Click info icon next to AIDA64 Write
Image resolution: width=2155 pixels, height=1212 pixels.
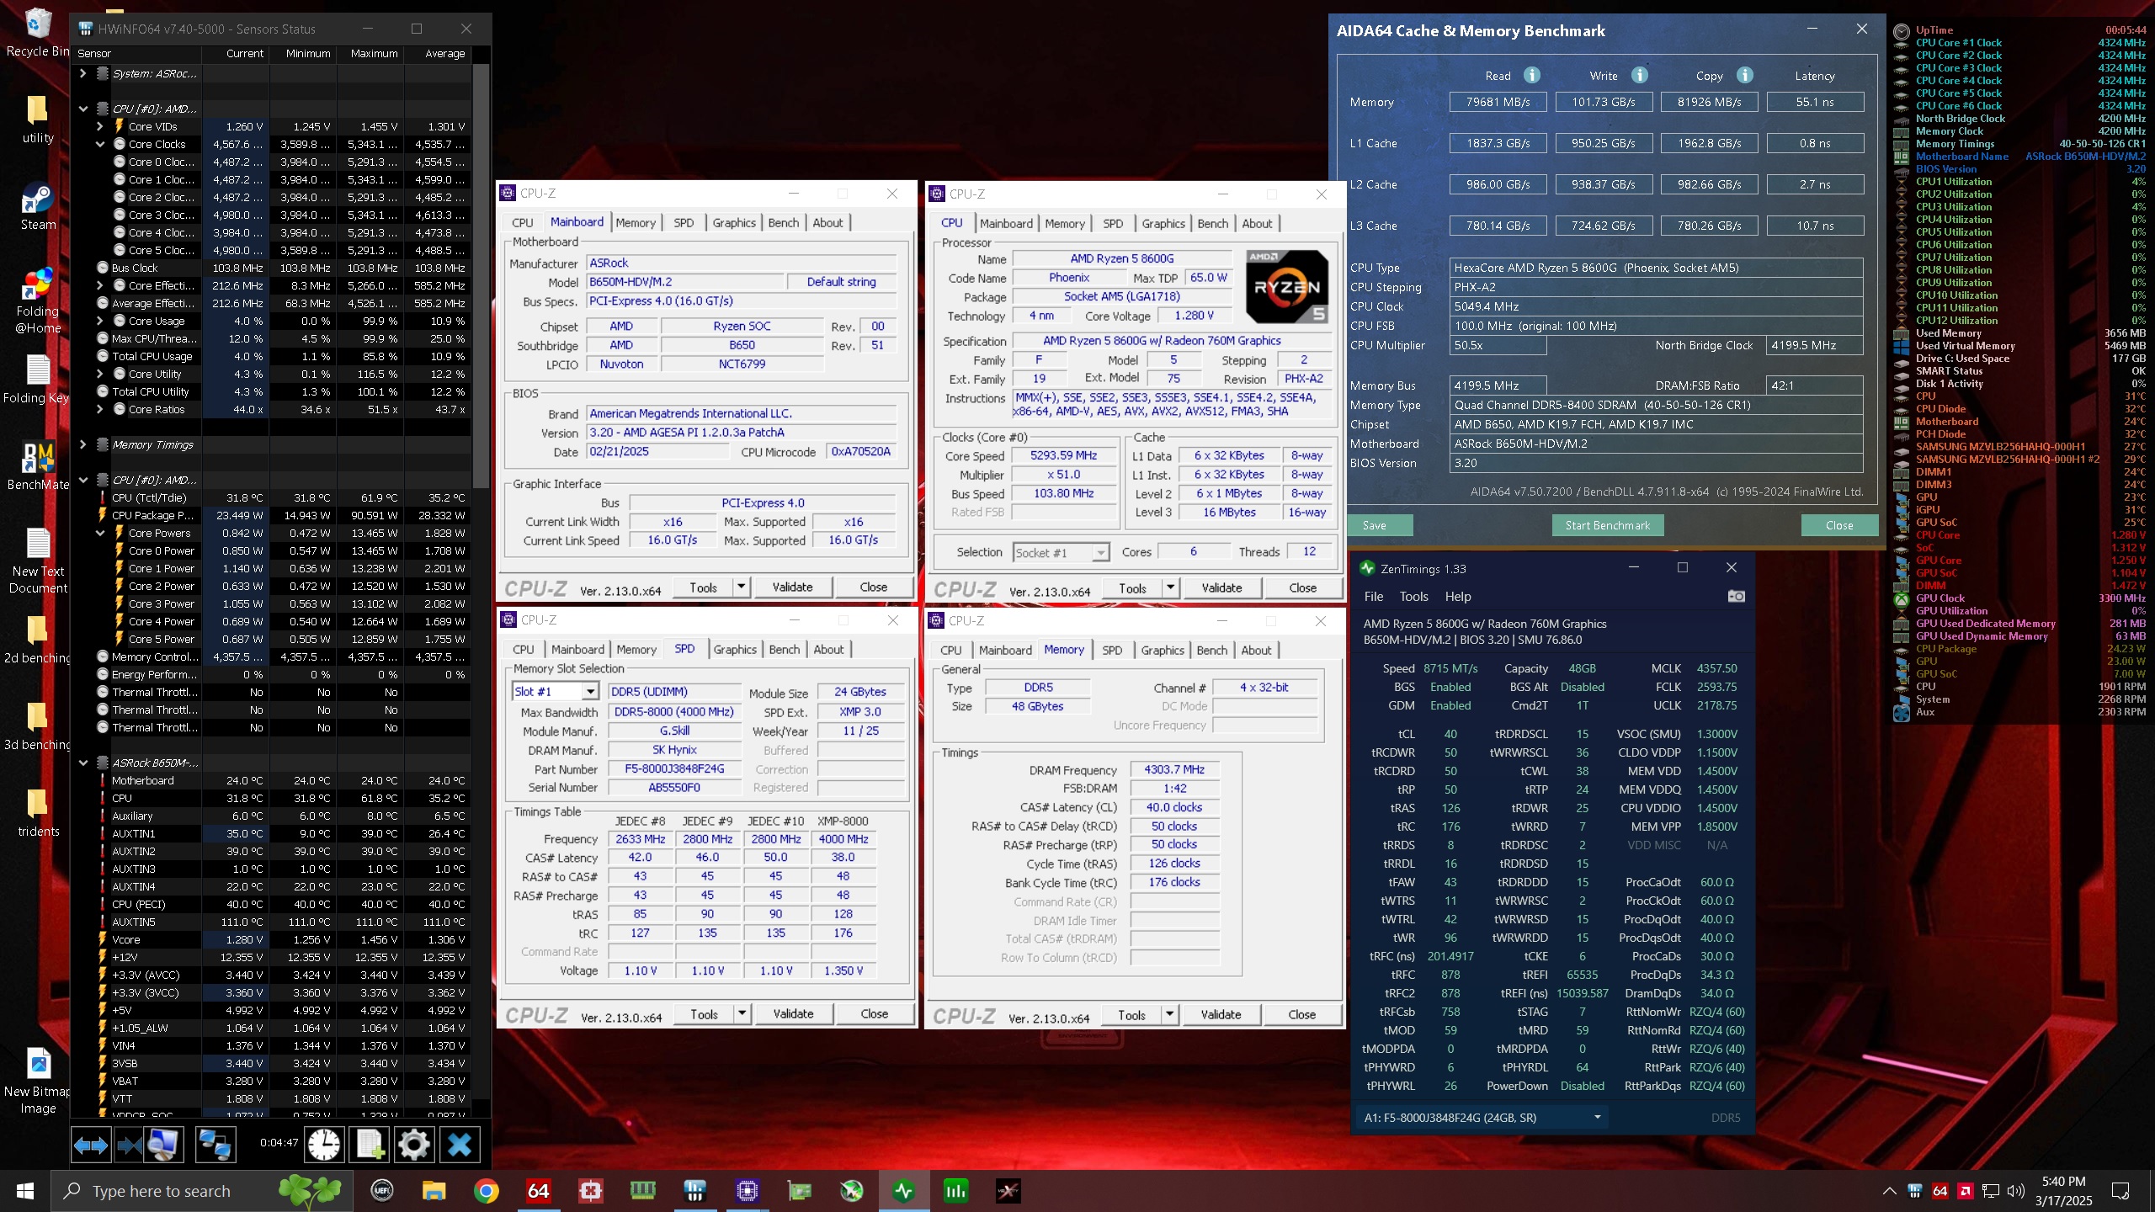[1639, 75]
